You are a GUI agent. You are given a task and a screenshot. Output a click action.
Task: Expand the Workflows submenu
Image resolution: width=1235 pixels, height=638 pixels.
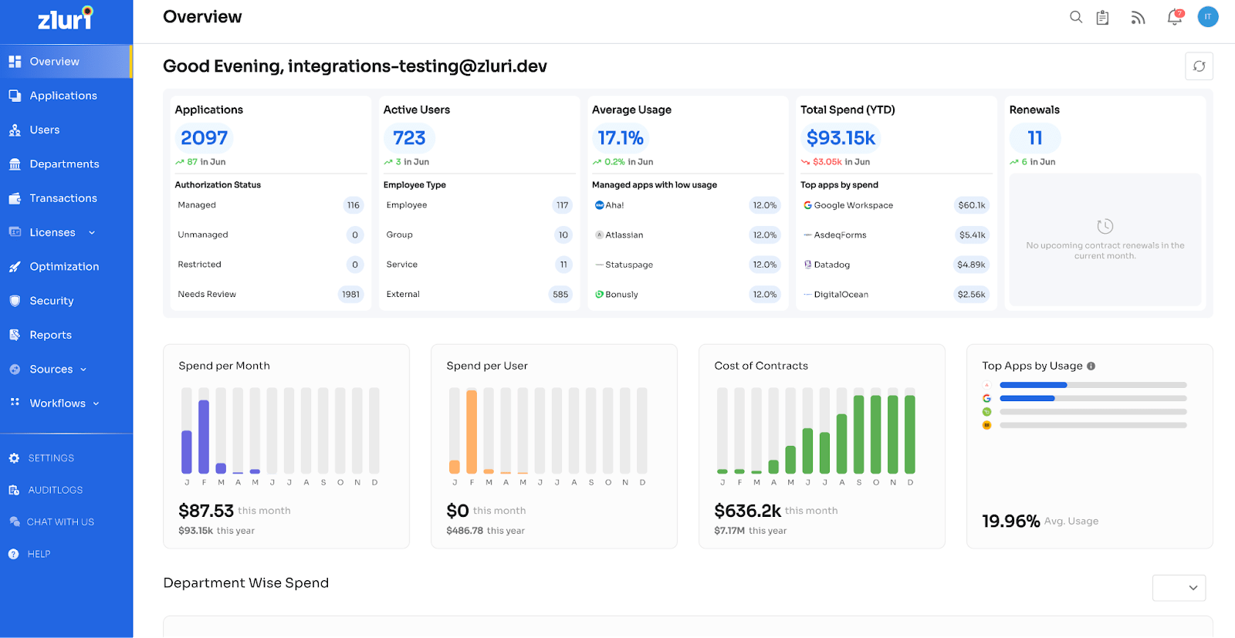coord(96,403)
